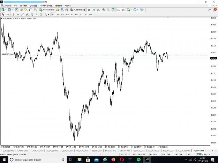This screenshot has height=163, width=218.
Task: Open the red notification alert icon
Action: click(215, 10)
